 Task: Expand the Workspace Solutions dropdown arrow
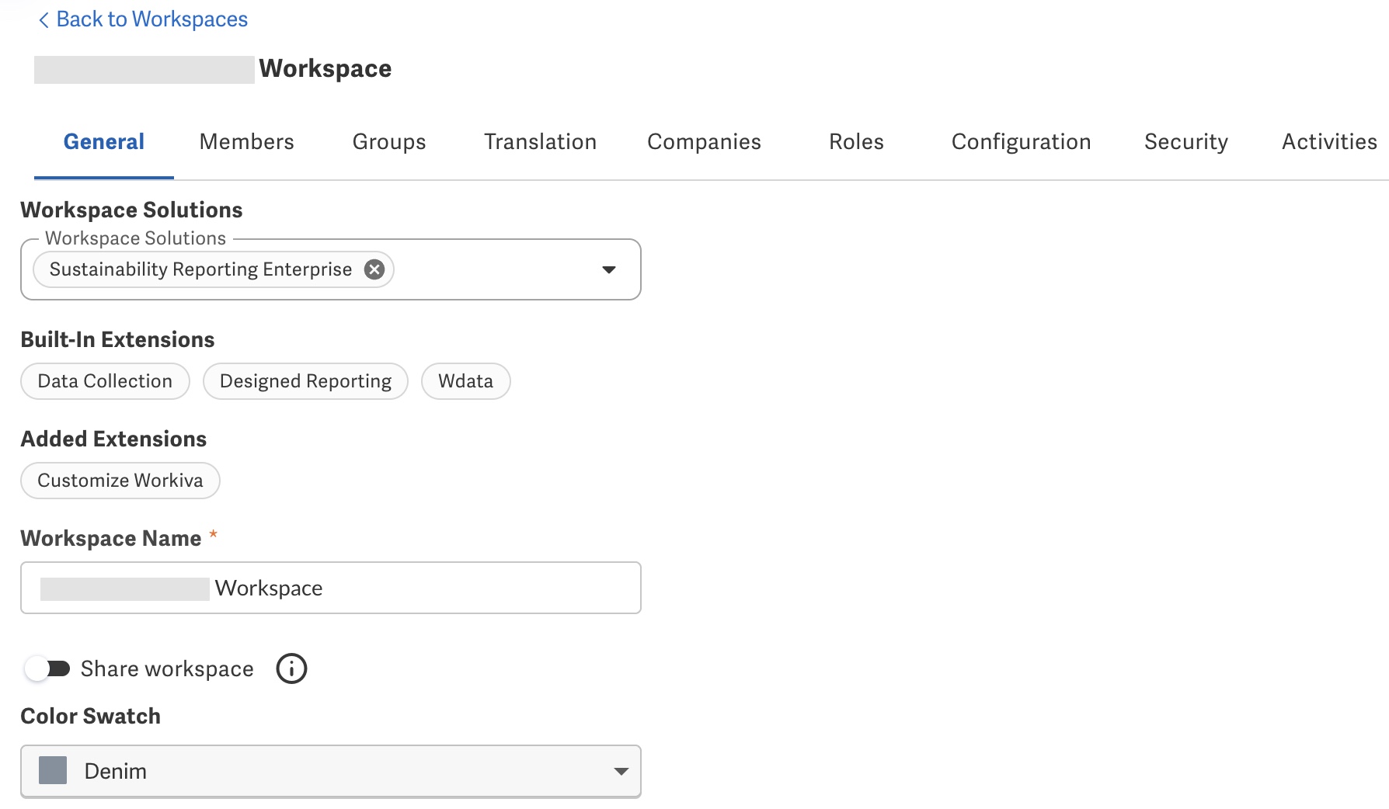tap(609, 269)
